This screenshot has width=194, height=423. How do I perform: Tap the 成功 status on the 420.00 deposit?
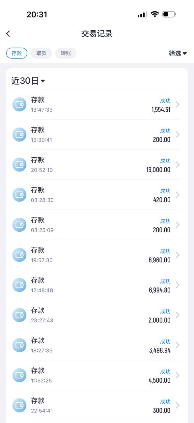165,191
